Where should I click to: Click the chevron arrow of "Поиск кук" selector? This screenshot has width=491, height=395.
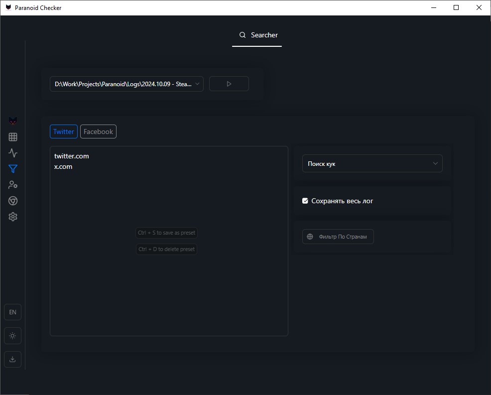[435, 163]
